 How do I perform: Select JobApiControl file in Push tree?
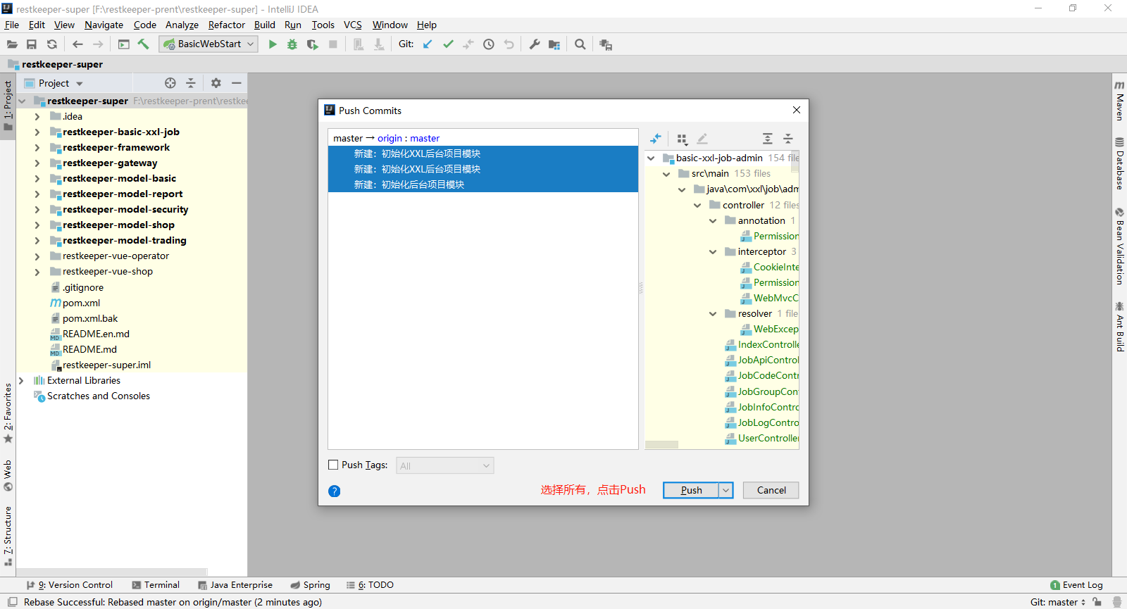pyautogui.click(x=763, y=360)
